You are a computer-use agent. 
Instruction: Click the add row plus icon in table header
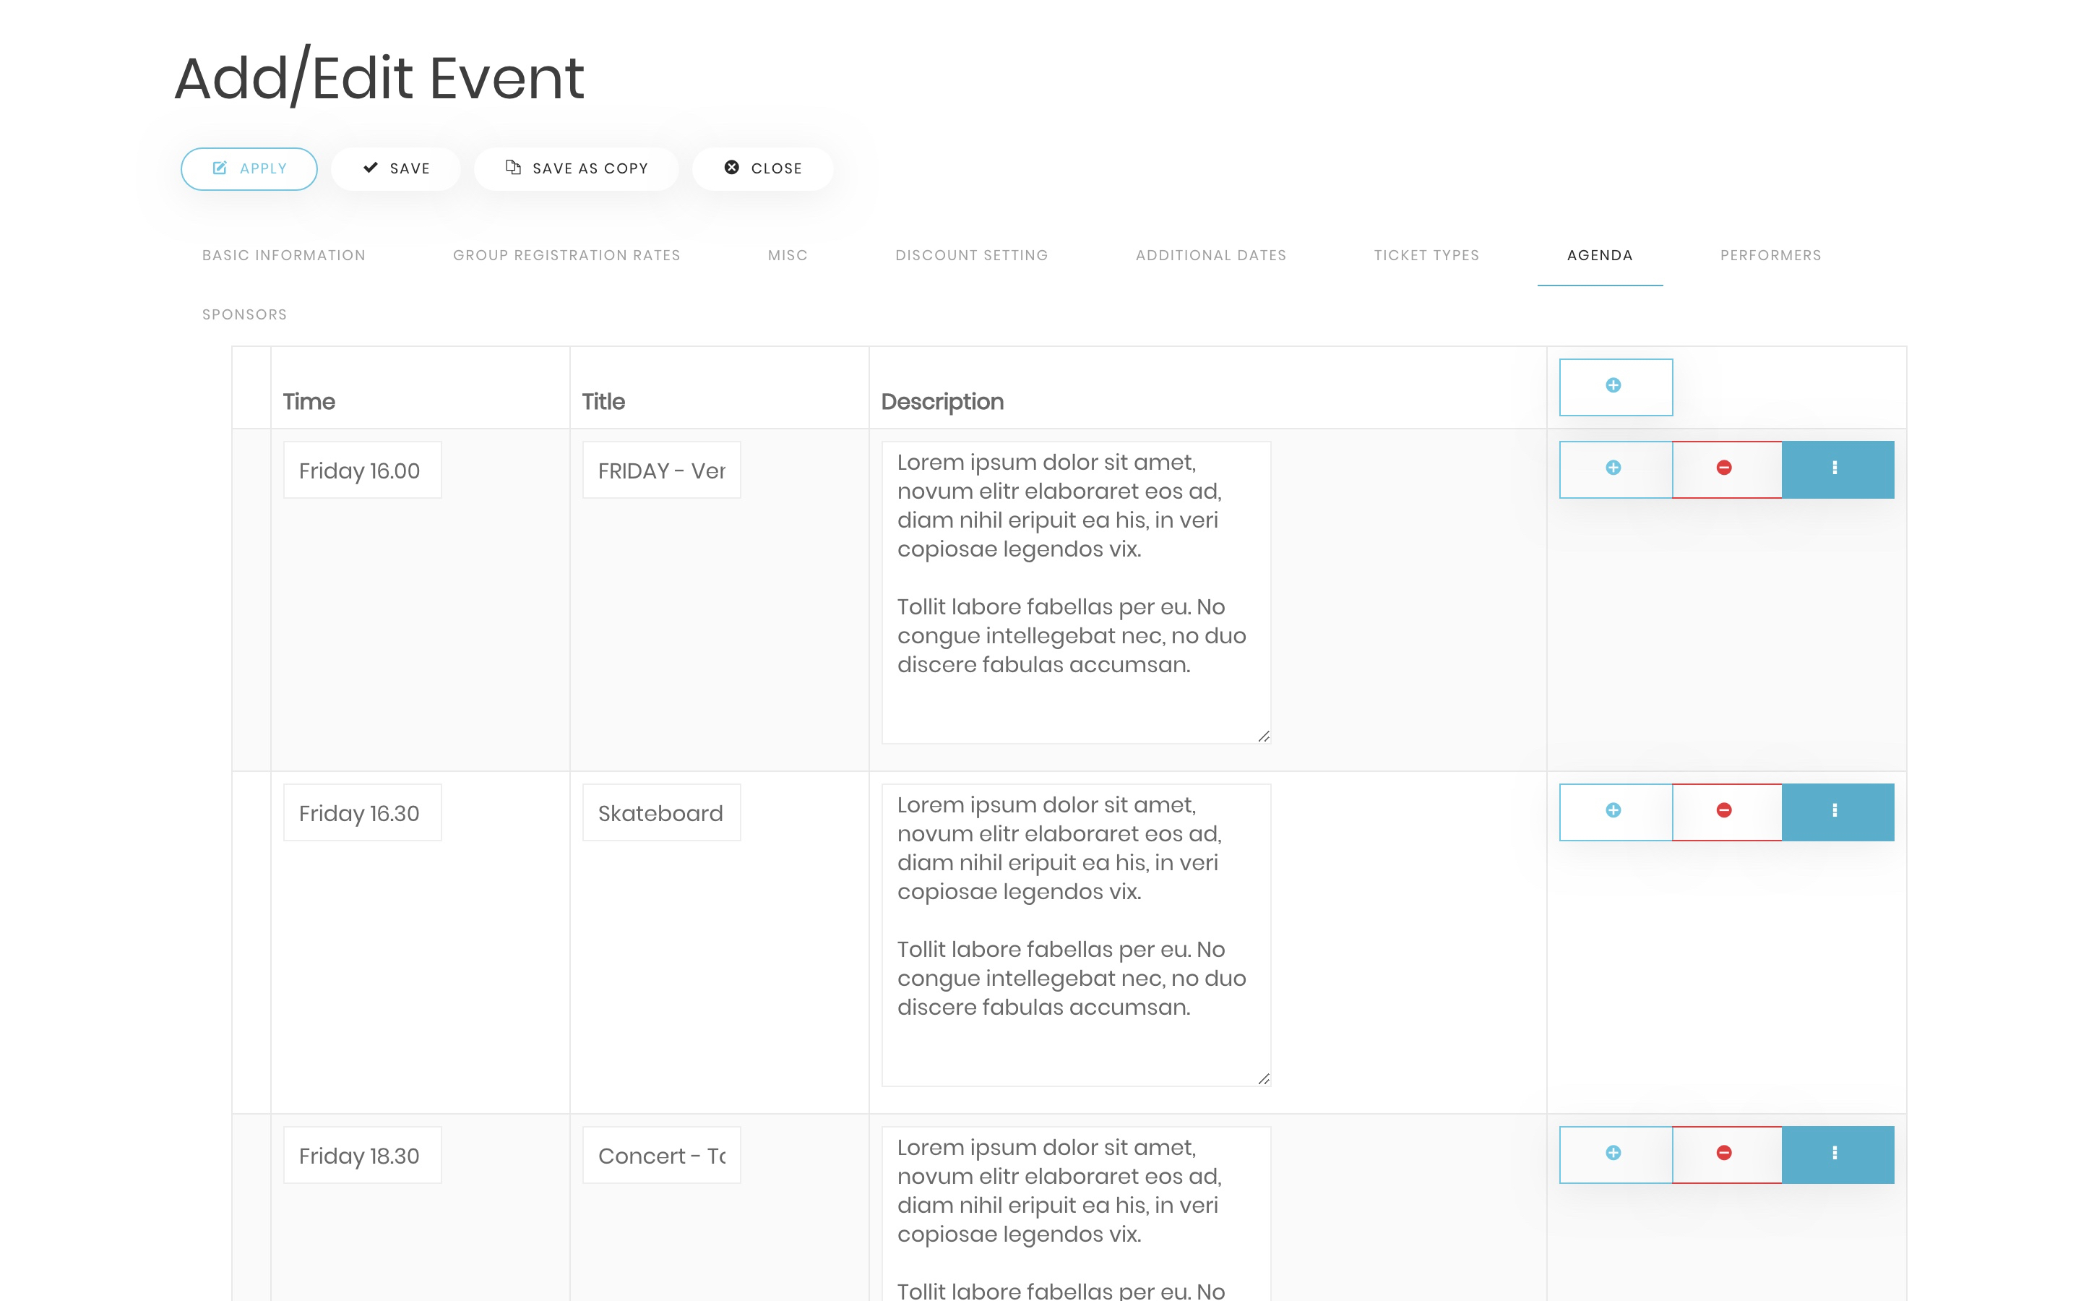coord(1615,387)
